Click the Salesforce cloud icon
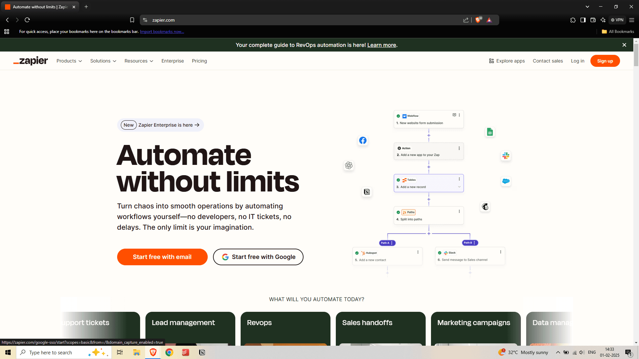The height and width of the screenshot is (359, 639). coord(506,181)
